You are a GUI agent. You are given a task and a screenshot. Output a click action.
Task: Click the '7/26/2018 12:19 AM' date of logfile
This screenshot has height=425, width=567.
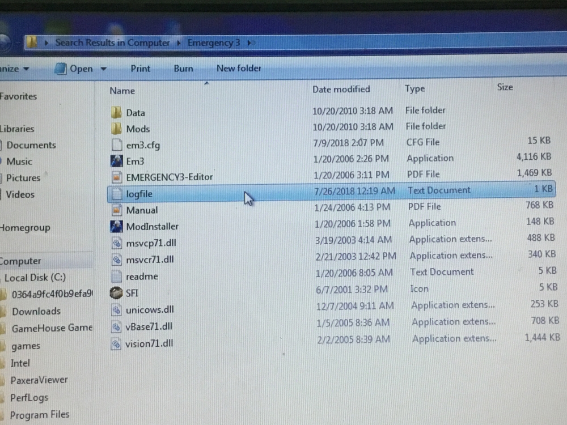(x=354, y=191)
